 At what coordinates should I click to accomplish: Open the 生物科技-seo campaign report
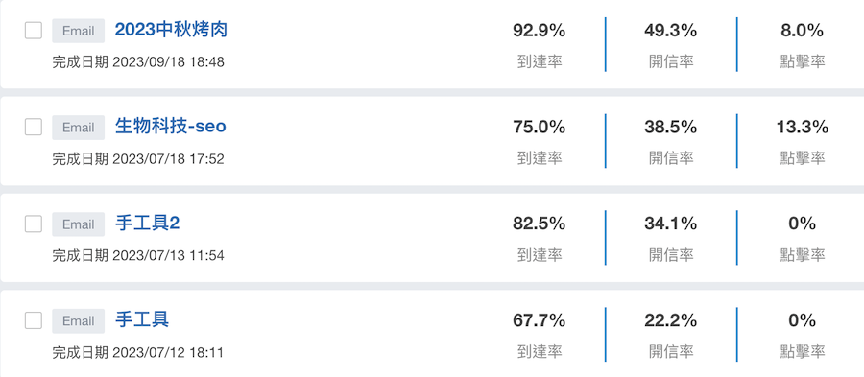170,127
